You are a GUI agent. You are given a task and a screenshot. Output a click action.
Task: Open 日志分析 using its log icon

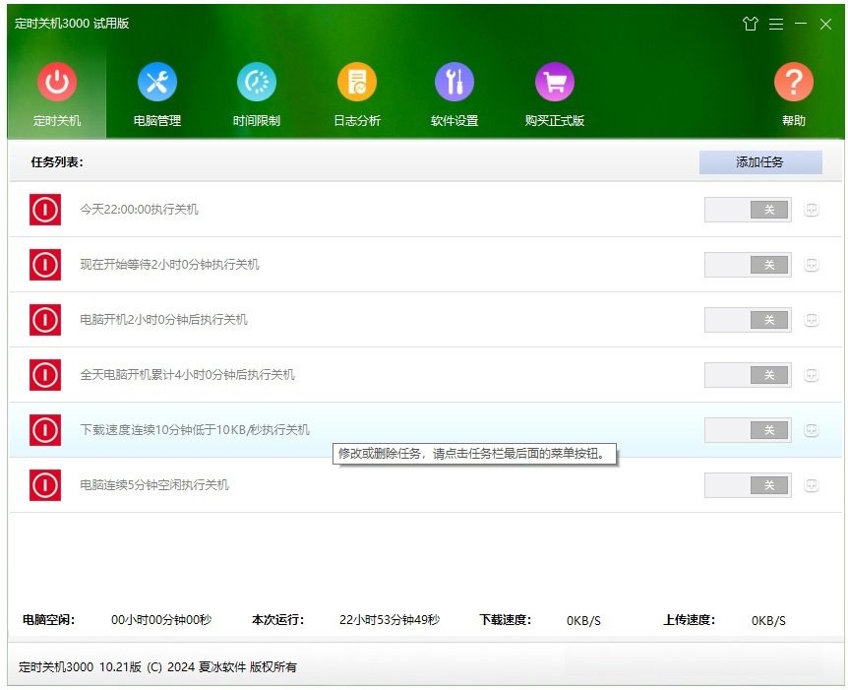[x=355, y=83]
